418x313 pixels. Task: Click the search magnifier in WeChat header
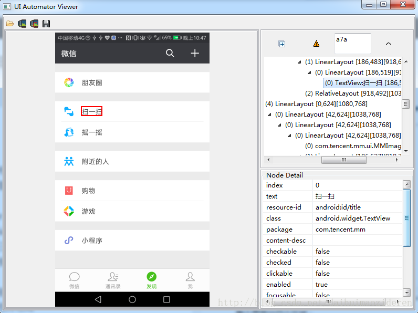tap(170, 53)
